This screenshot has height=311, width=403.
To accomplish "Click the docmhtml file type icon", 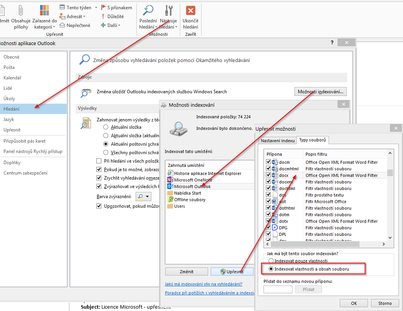I will coord(275,169).
